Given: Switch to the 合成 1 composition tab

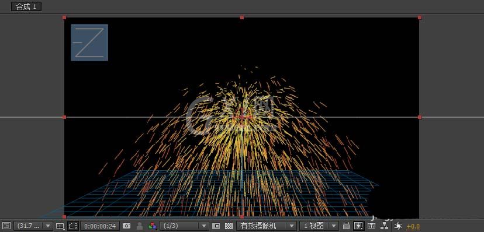Looking at the screenshot, I should point(26,6).
